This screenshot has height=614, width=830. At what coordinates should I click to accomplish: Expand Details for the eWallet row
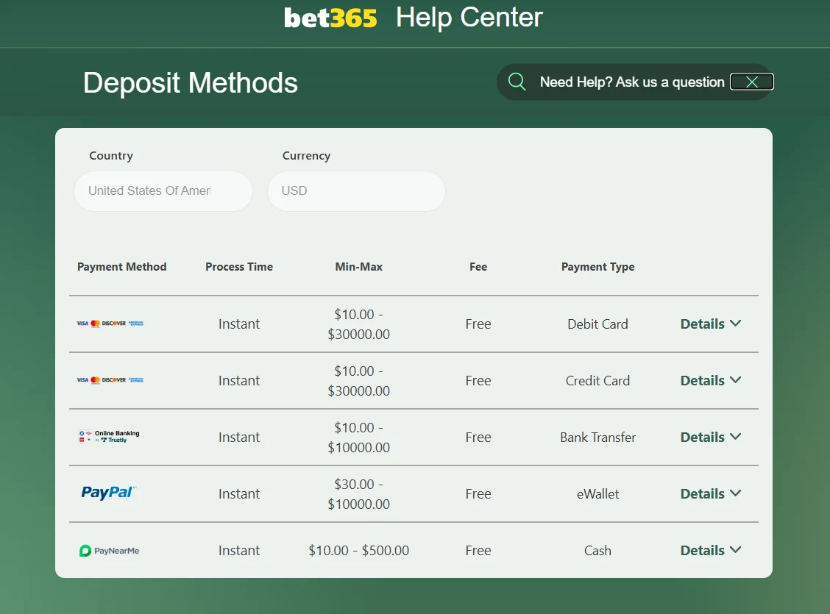coord(710,493)
